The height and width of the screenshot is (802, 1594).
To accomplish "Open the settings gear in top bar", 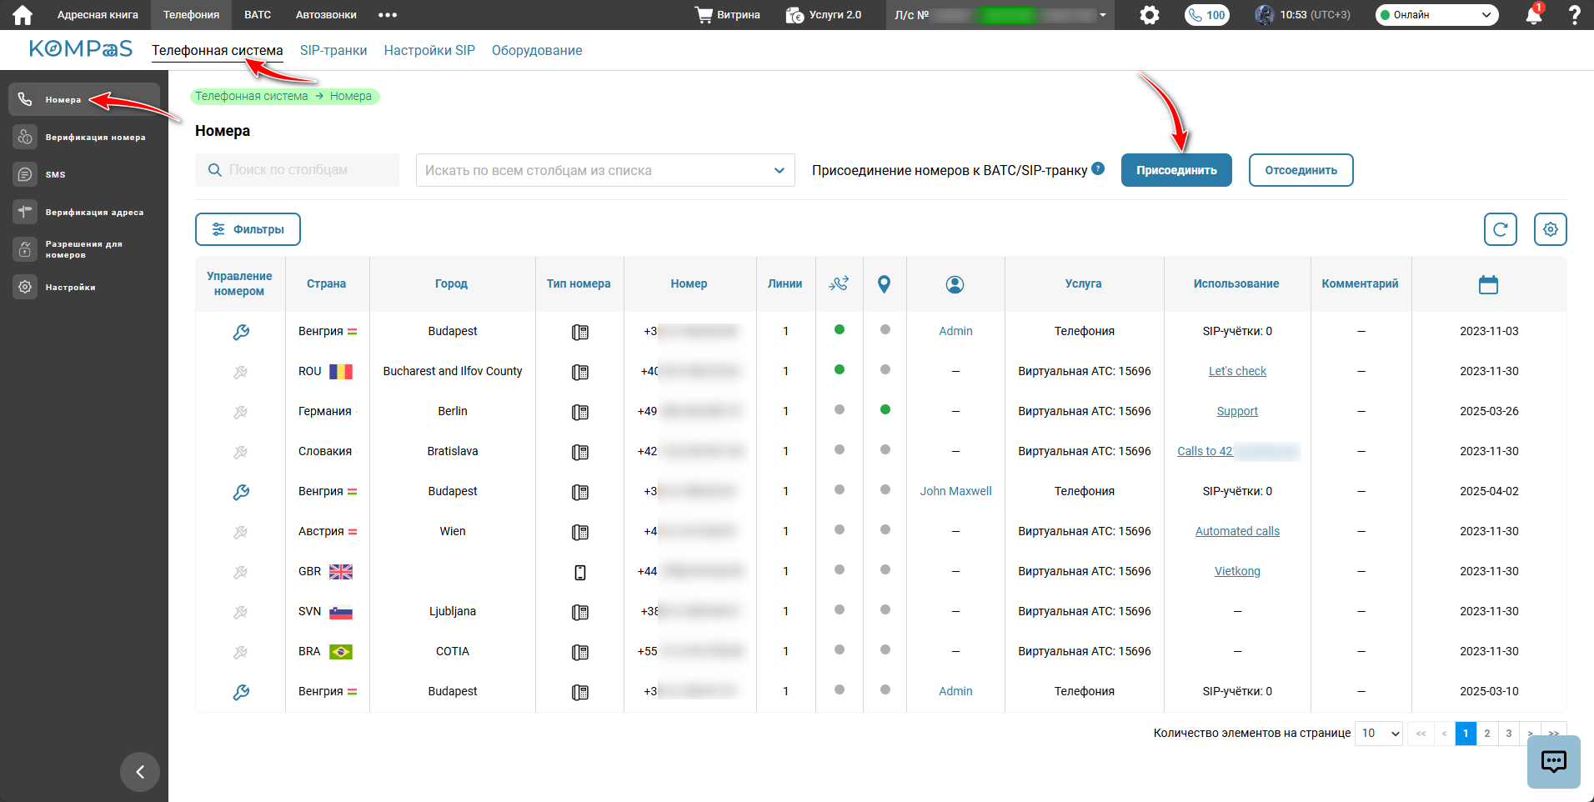I will pyautogui.click(x=1150, y=15).
